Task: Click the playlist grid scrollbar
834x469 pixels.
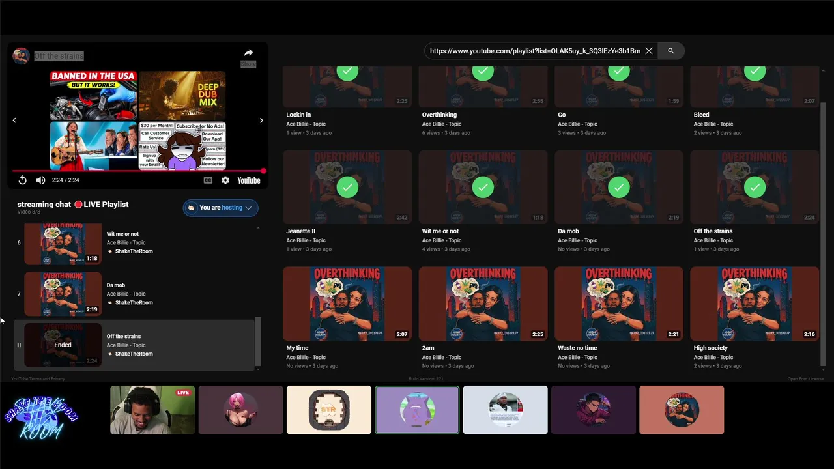Action: pyautogui.click(x=823, y=234)
